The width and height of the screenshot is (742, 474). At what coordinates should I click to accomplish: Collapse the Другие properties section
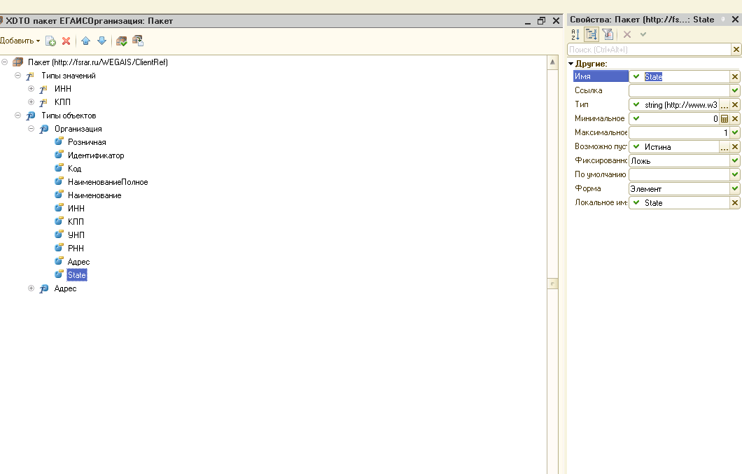(x=571, y=64)
